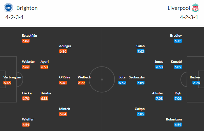204x131 pixels.
Task: Click the Brighton club crest icon
Action: point(8,8)
